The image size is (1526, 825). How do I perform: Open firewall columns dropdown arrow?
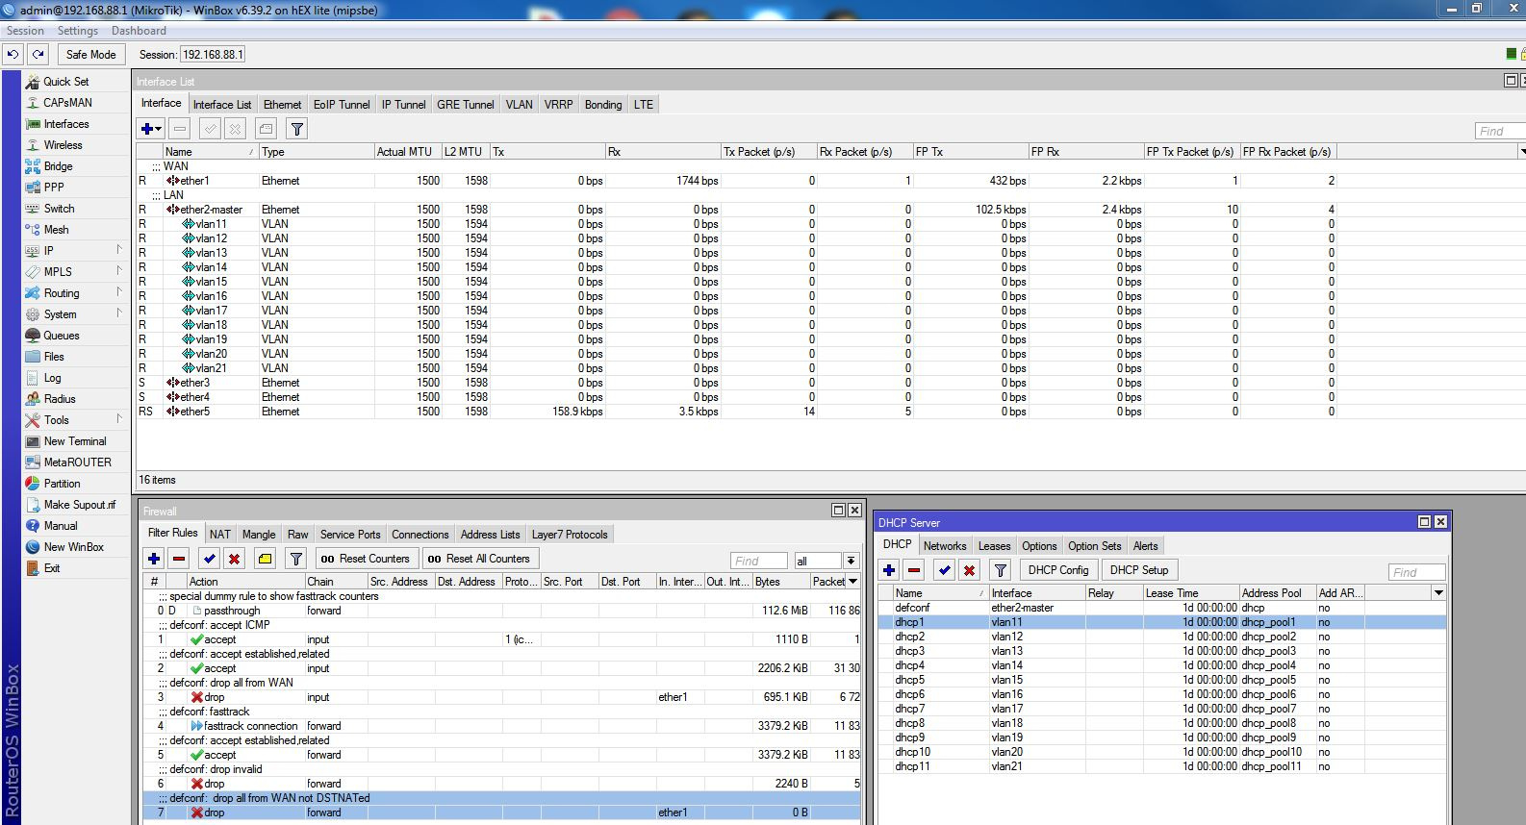852,582
